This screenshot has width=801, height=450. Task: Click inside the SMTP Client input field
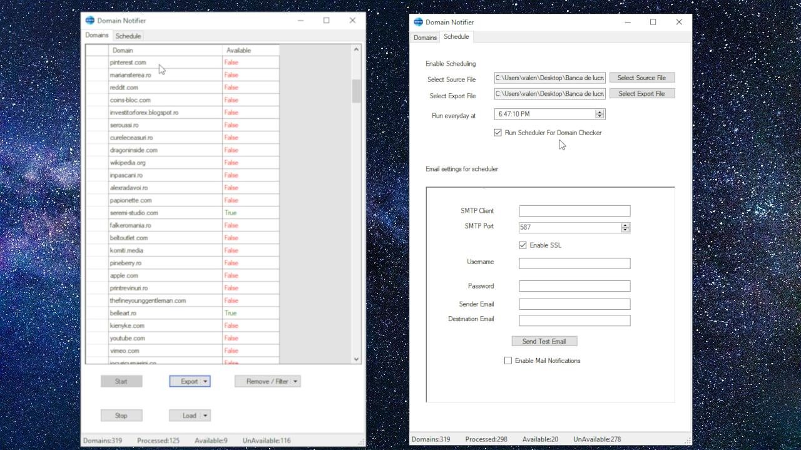[574, 210]
